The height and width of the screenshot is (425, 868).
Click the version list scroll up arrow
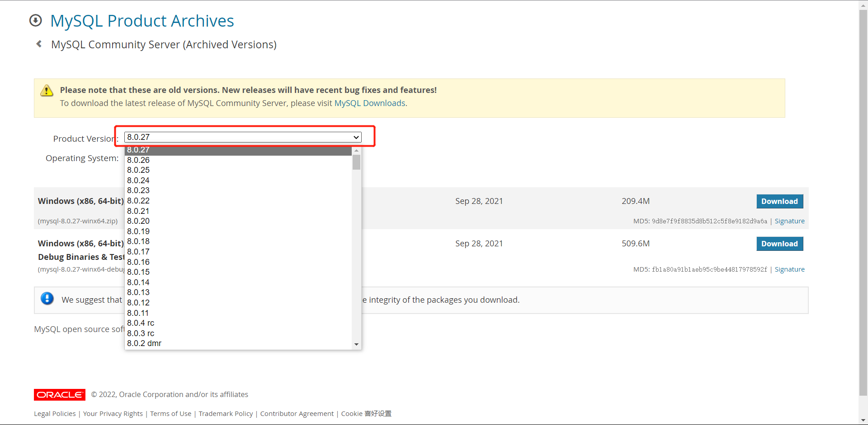pos(356,150)
